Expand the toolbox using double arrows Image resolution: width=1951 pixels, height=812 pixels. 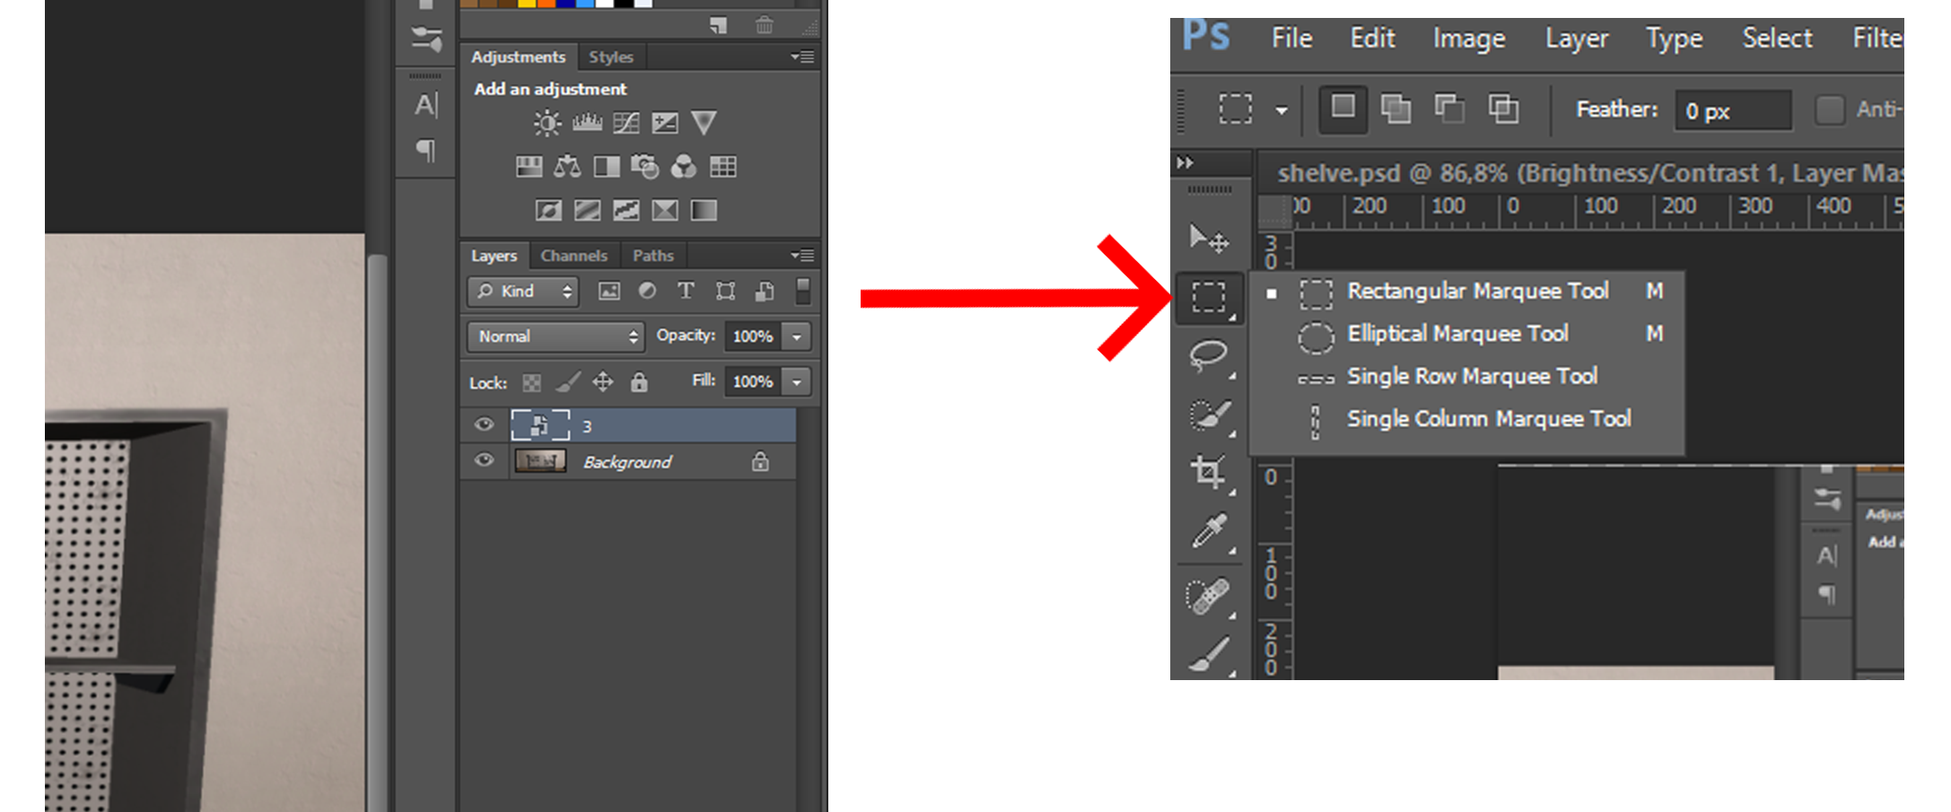tap(1185, 162)
